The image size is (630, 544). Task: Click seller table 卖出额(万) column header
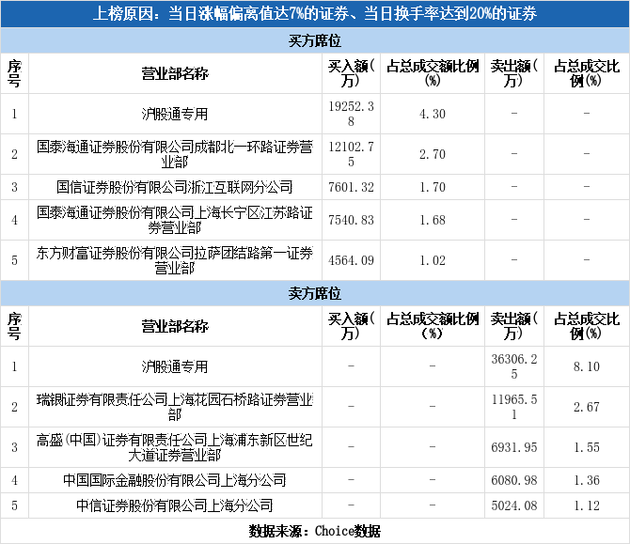(514, 326)
